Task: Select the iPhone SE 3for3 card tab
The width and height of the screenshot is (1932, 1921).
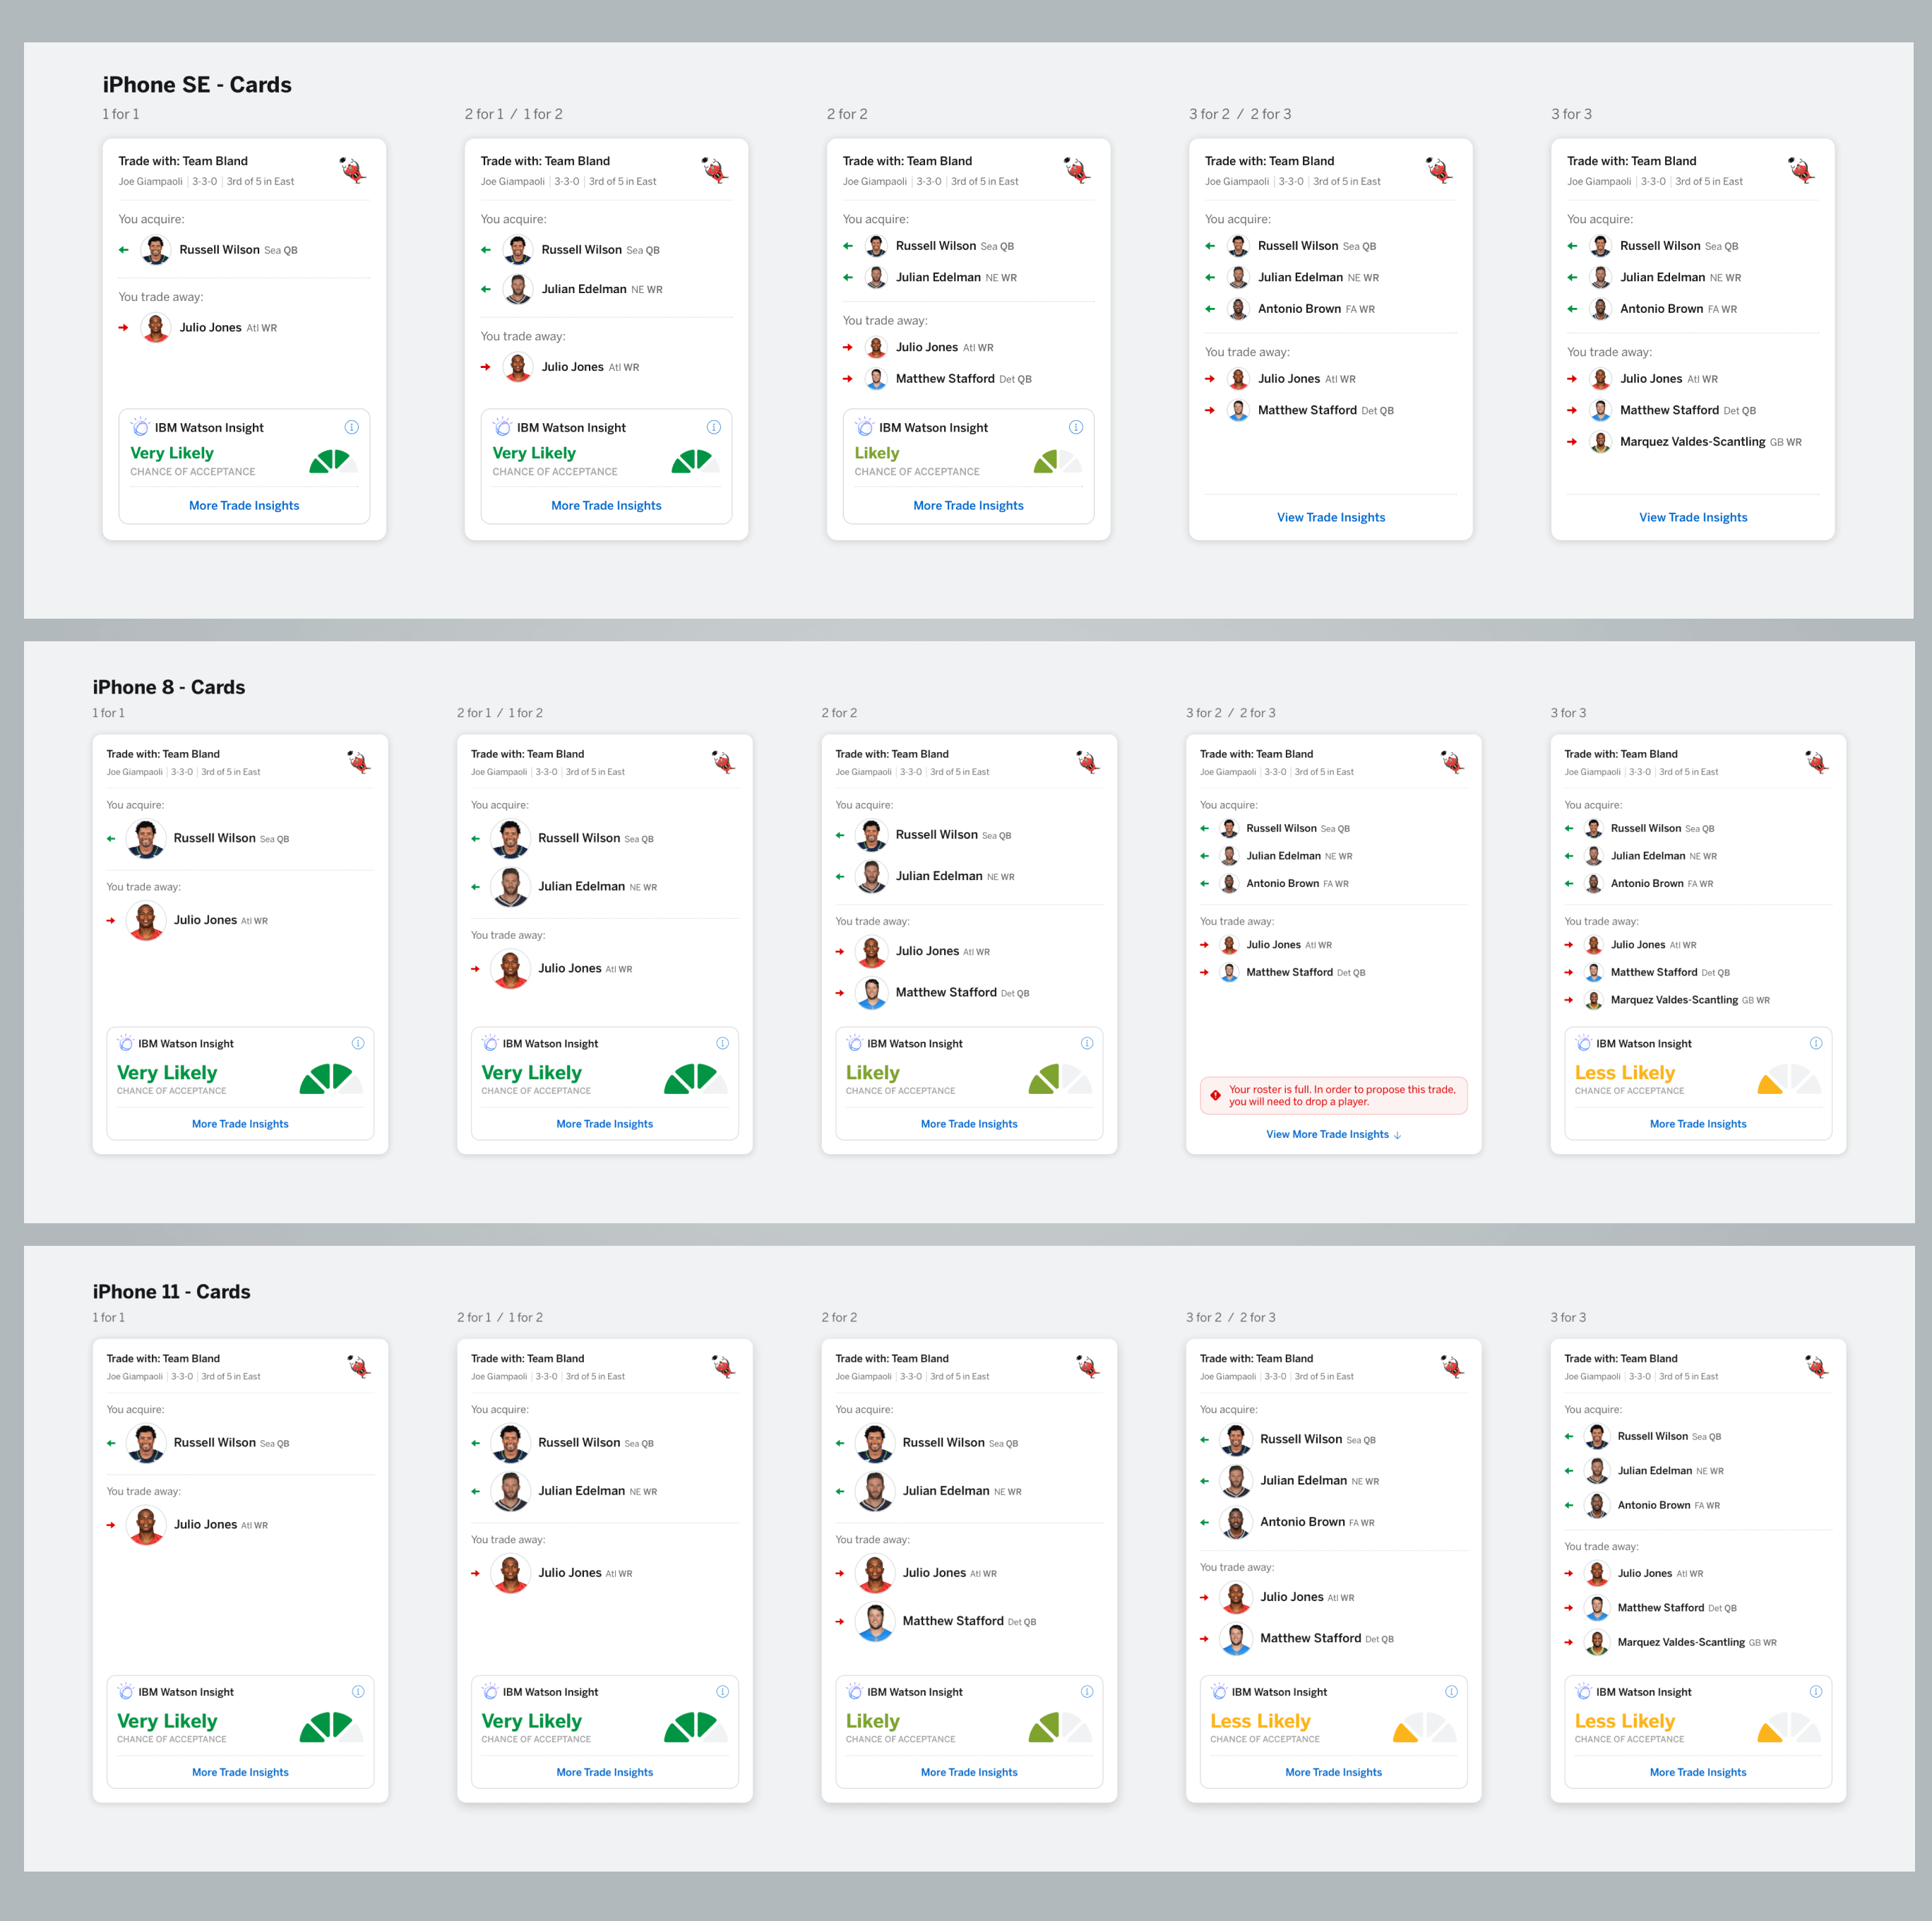Action: pos(1571,118)
